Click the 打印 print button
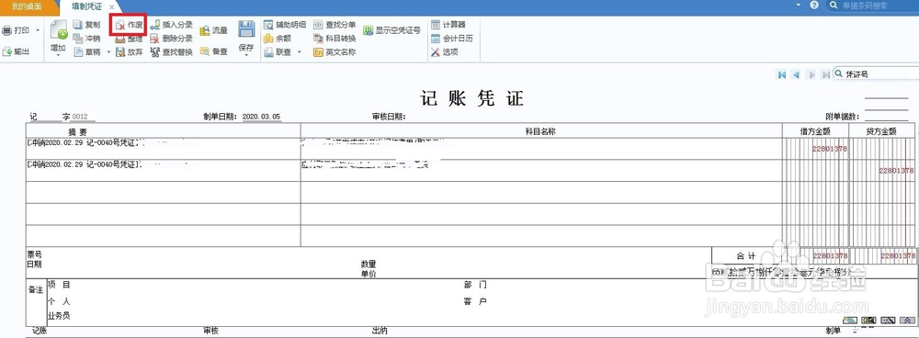Screen dimensions: 919x338 point(16,30)
